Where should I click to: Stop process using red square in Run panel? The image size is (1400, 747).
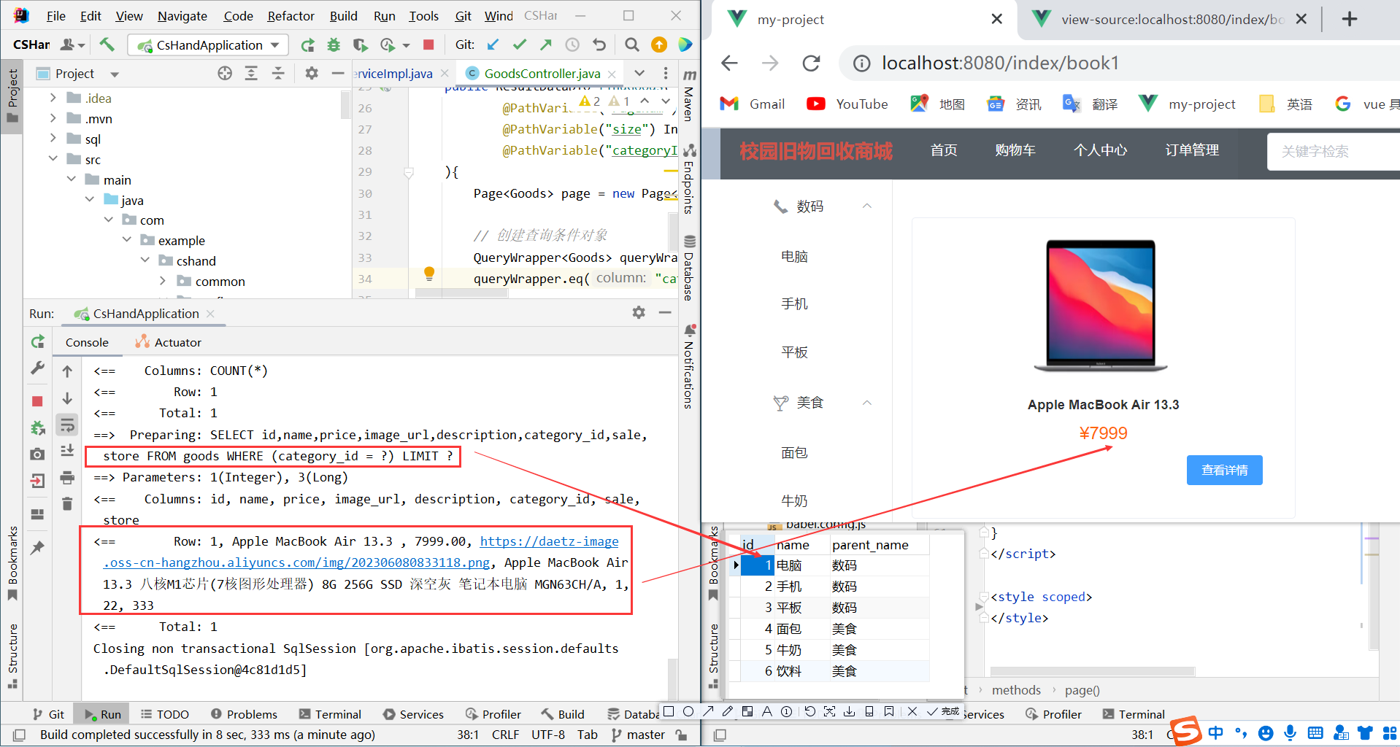click(x=37, y=401)
